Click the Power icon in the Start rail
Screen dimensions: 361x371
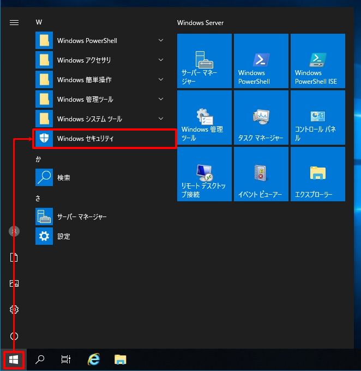tap(14, 336)
